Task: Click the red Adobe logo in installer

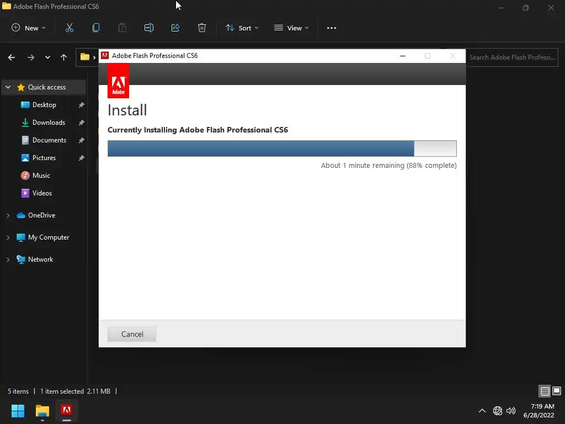Action: pyautogui.click(x=118, y=81)
